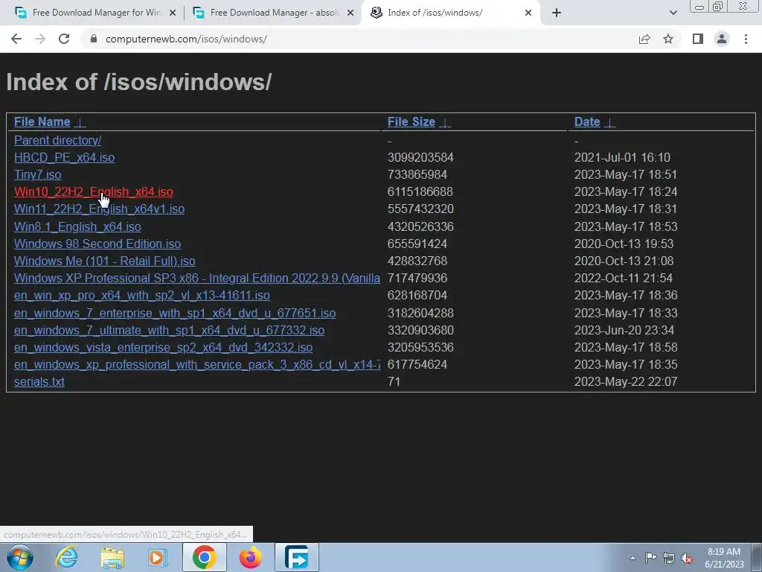762x572 pixels.
Task: Download Windows Me (101 - Retail Full).iso
Action: tap(104, 261)
